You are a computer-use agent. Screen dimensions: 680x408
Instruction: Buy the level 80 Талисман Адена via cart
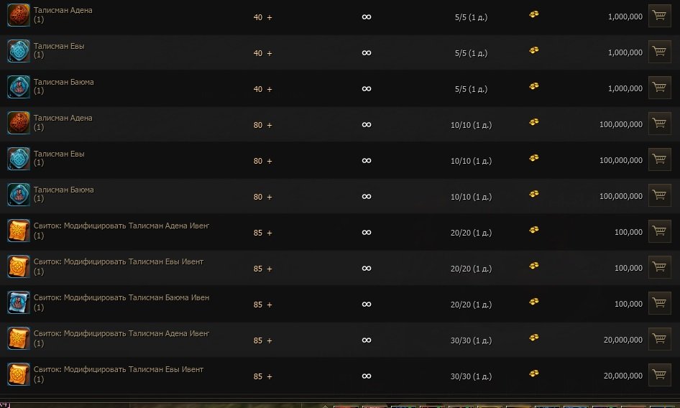click(659, 124)
